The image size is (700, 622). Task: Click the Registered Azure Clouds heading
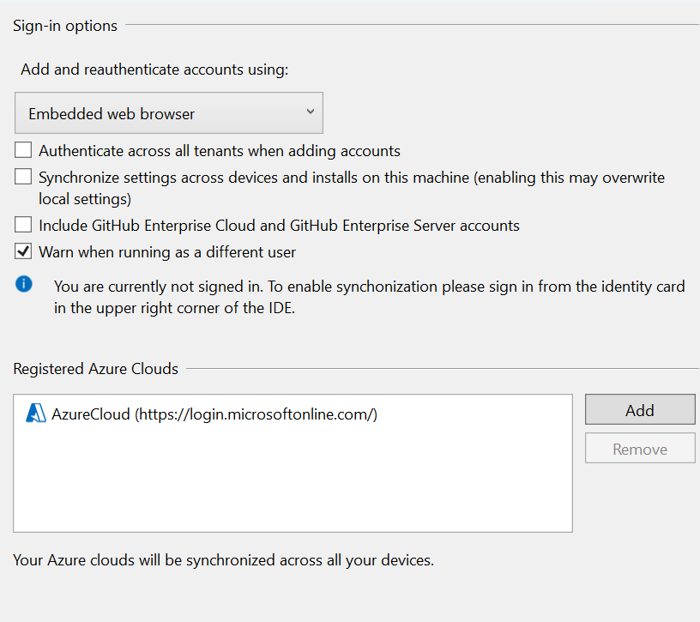click(95, 369)
